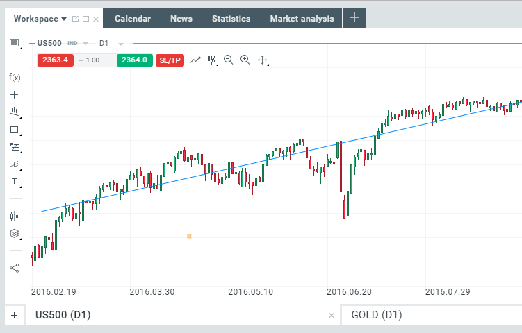The image size is (522, 333).
Task: Open the GOLD (D1) chart tab
Action: (x=377, y=315)
